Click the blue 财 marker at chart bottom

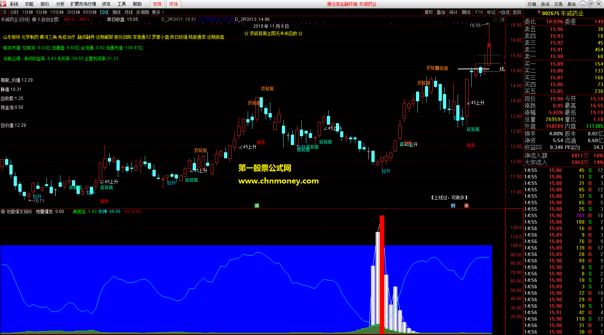click(x=453, y=206)
